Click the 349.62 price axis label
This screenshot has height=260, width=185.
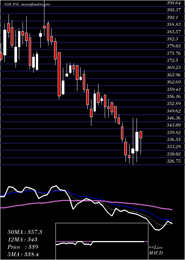click(x=174, y=111)
